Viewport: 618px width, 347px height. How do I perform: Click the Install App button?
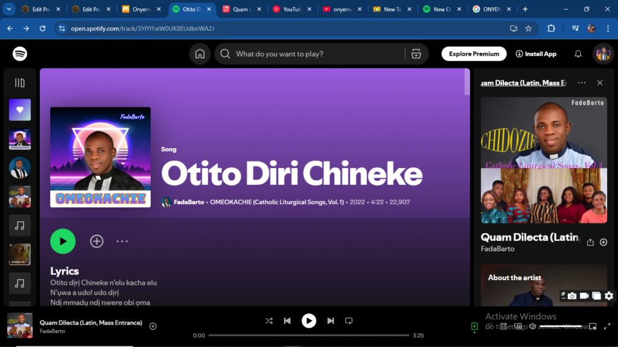(536, 54)
